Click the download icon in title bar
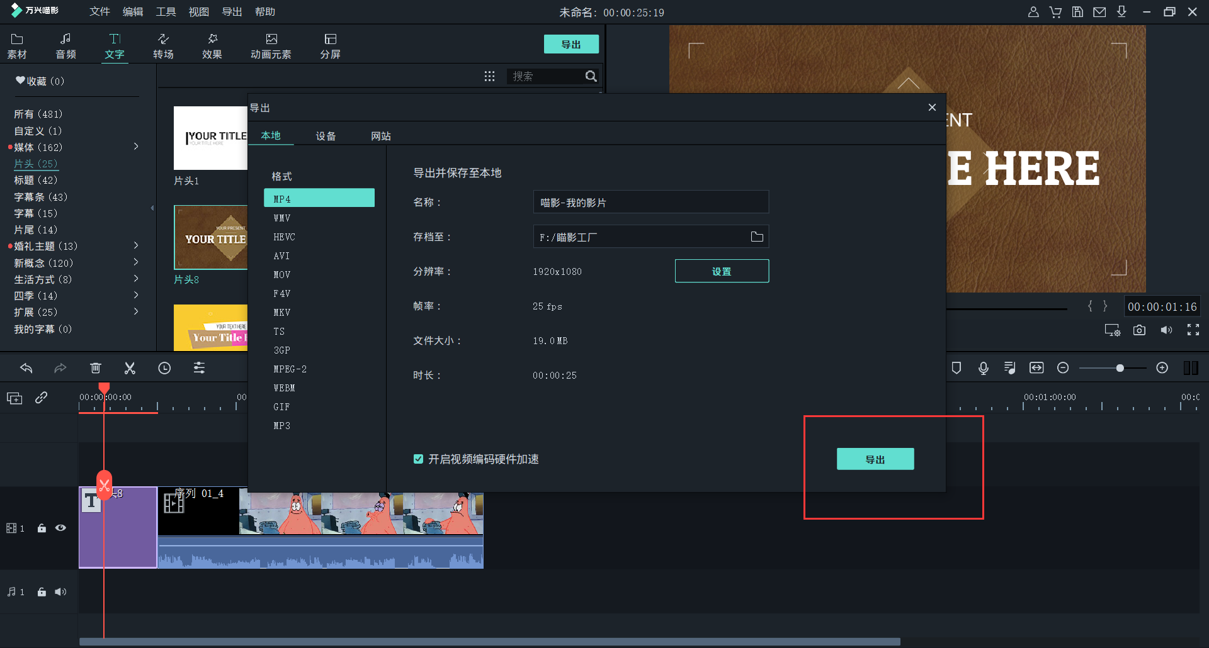1209x648 pixels. (x=1121, y=12)
